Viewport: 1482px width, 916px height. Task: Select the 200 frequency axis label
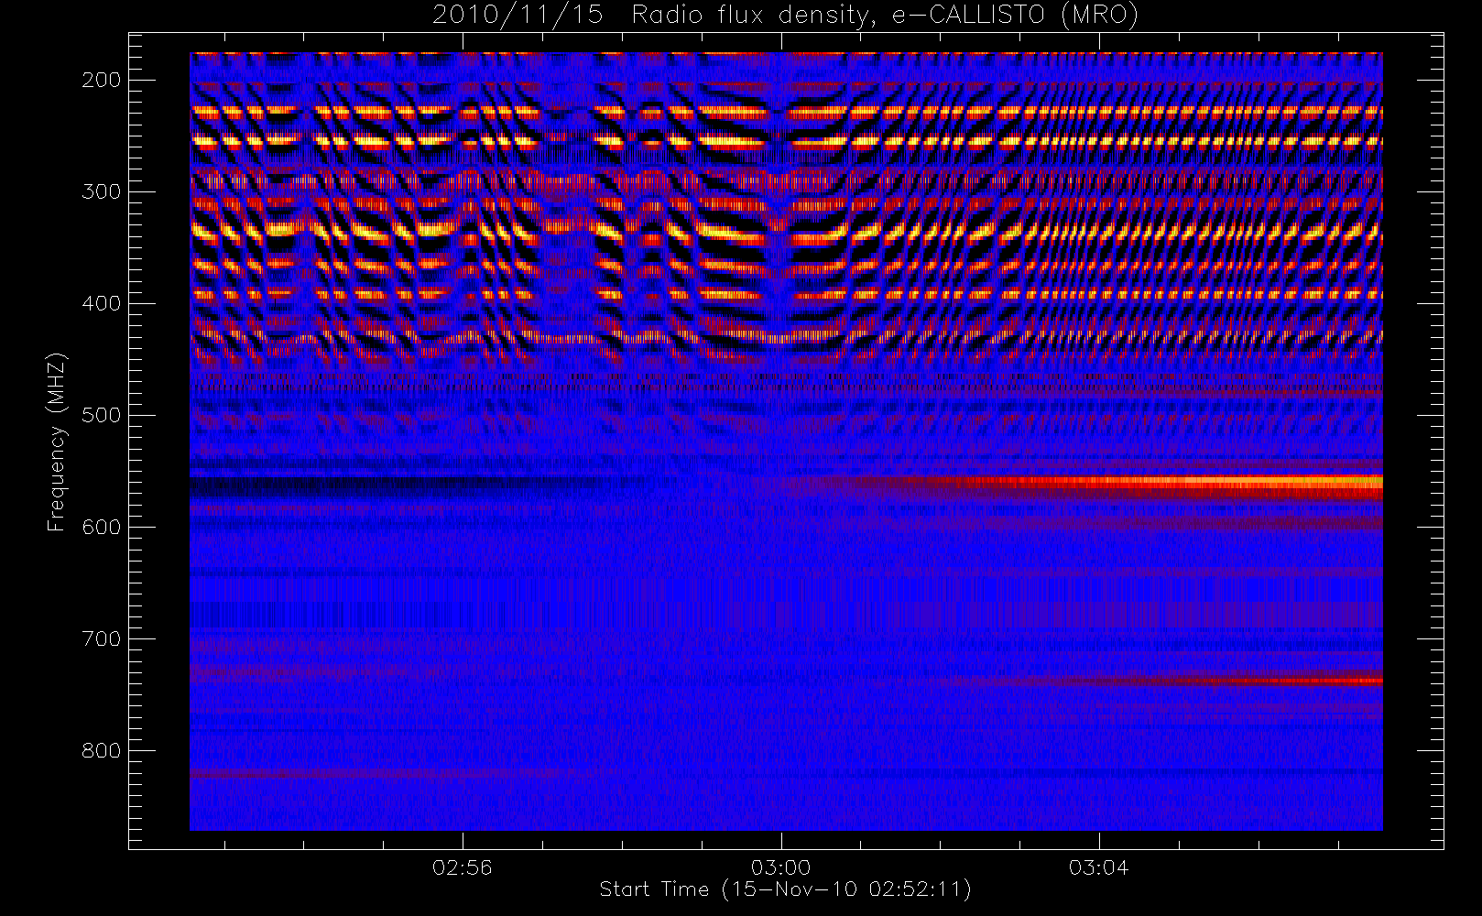coord(102,80)
